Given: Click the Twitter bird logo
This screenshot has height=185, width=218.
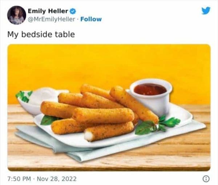Looking at the screenshot, I should [x=206, y=10].
